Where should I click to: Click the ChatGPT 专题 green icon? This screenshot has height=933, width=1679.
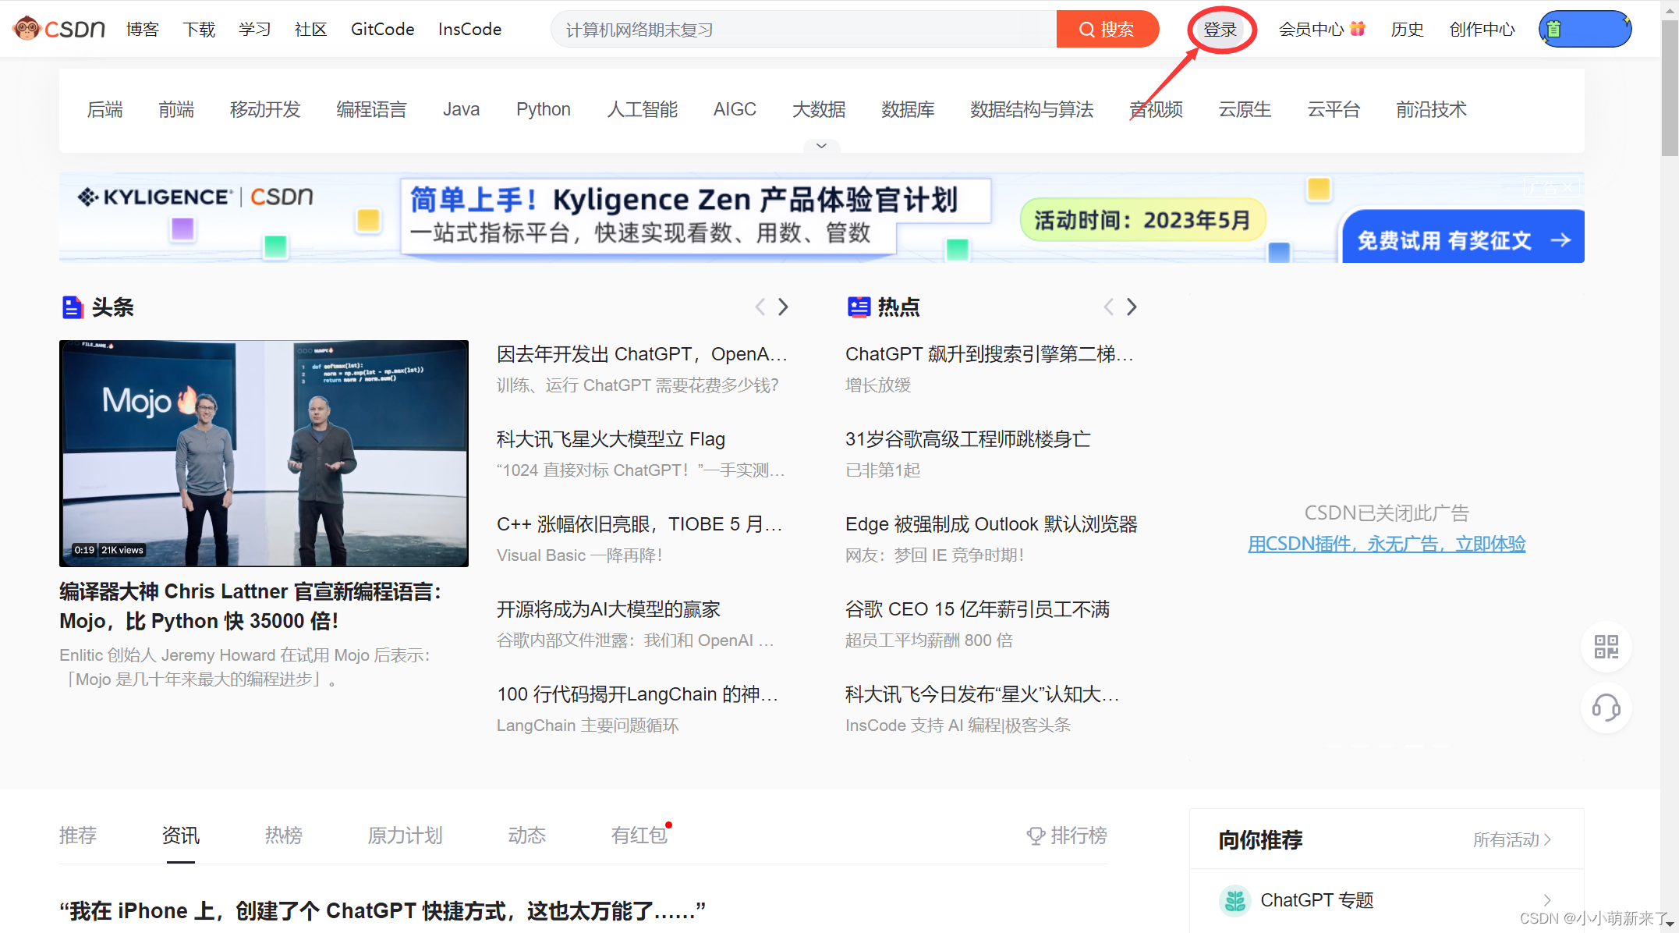coord(1234,901)
